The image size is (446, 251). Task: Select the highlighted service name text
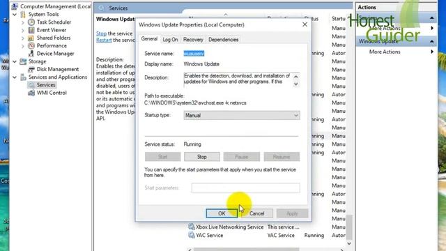point(194,54)
